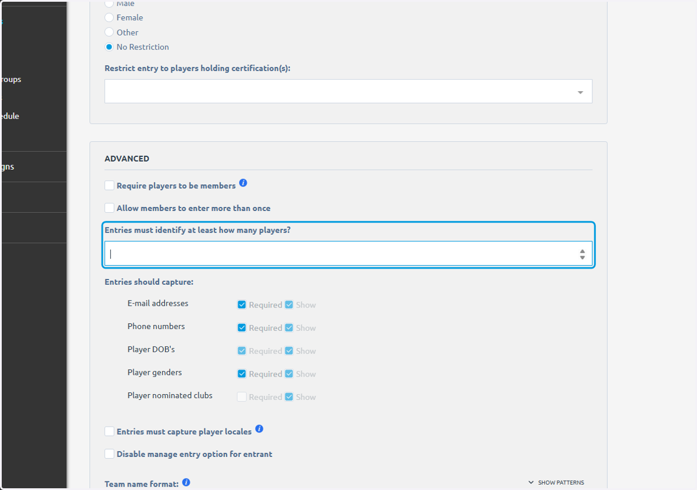Click the minimum players stepper arrows
Screen dimensions: 697x490
point(582,254)
